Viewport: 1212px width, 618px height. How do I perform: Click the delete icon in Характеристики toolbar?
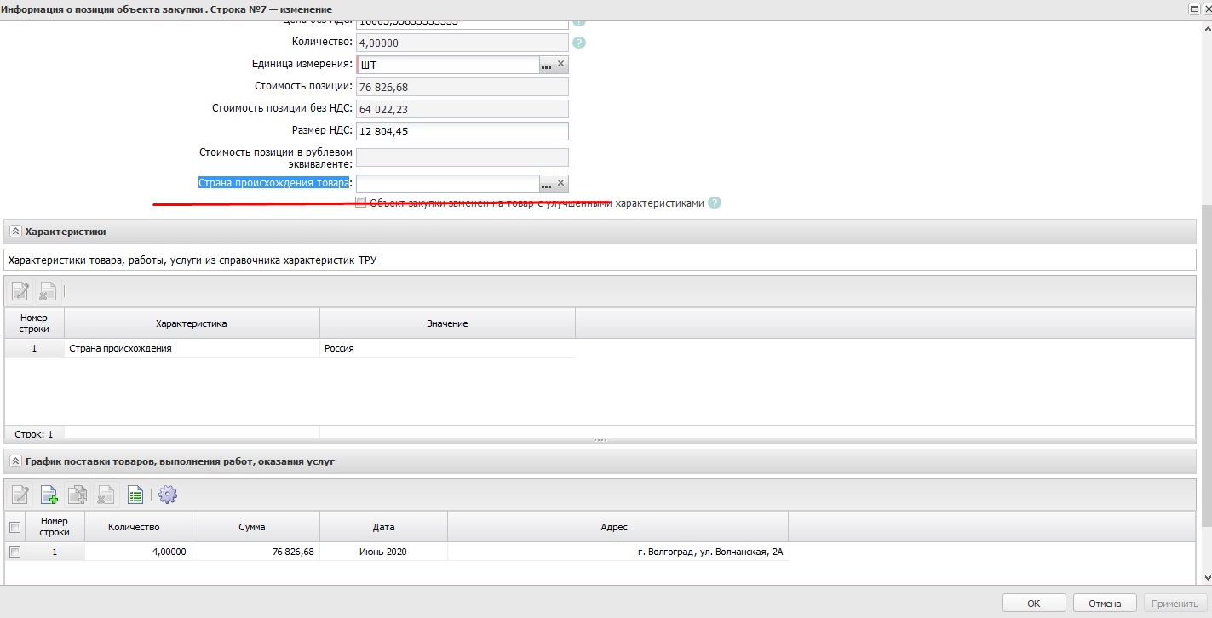coord(48,291)
